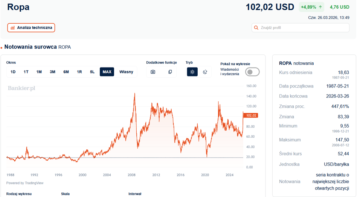Click Średni kurs value 52,44
The image size is (357, 197).
point(343,154)
